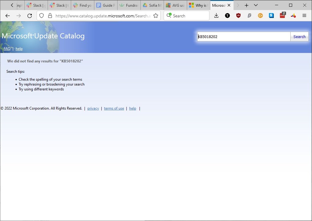Go back with the browser back arrow

point(8,16)
